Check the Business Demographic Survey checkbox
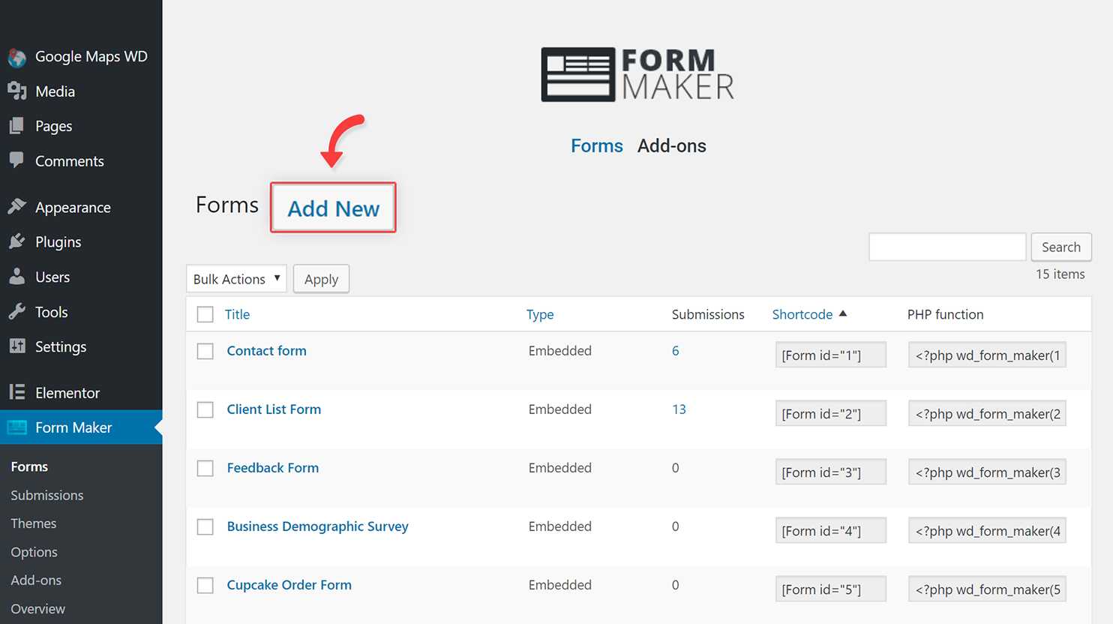The image size is (1113, 624). click(205, 526)
